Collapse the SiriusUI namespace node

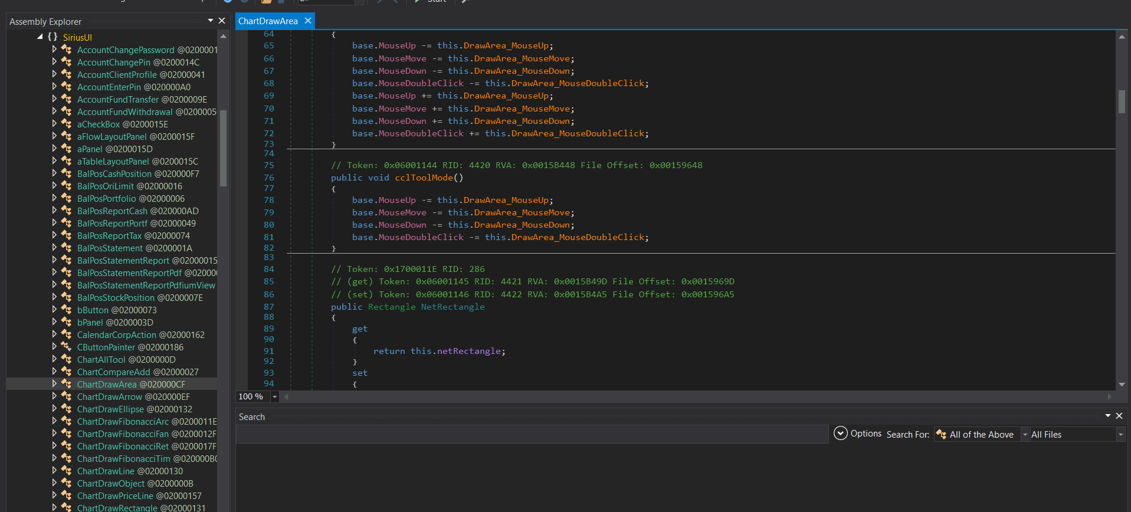tap(40, 37)
